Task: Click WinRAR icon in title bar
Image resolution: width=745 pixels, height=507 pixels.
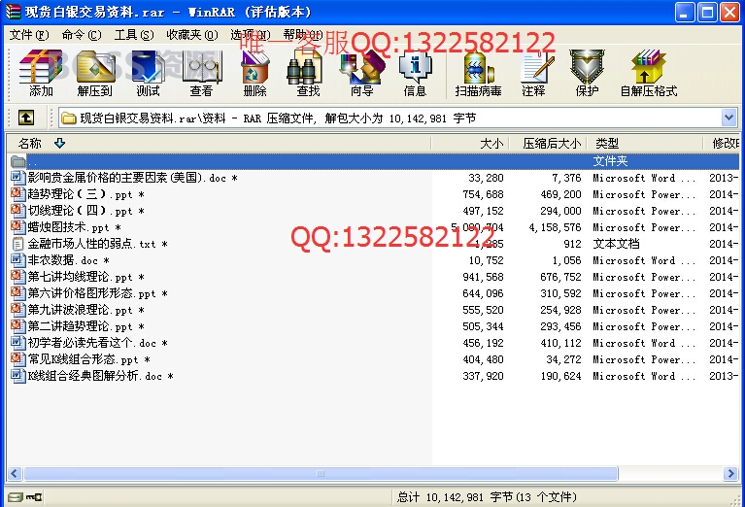Action: point(14,12)
